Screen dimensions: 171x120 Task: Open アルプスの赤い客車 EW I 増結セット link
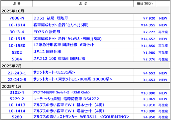pos(69,111)
